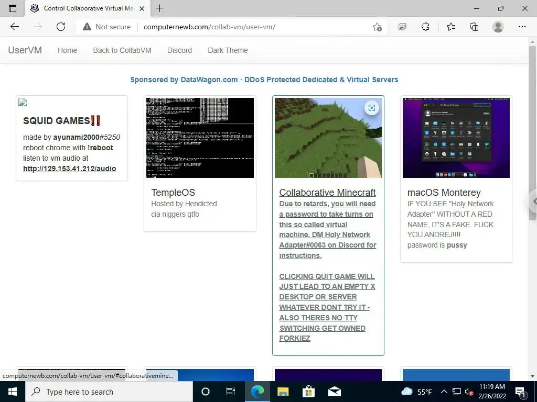Open the notification center icon
537x402 pixels.
point(521,392)
